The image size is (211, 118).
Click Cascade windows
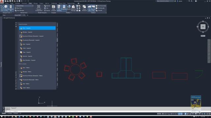click(x=99, y=10)
